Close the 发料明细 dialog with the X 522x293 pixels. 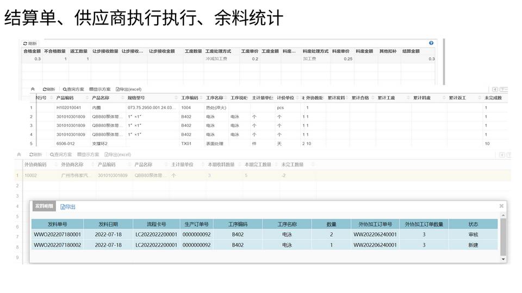coord(501,206)
